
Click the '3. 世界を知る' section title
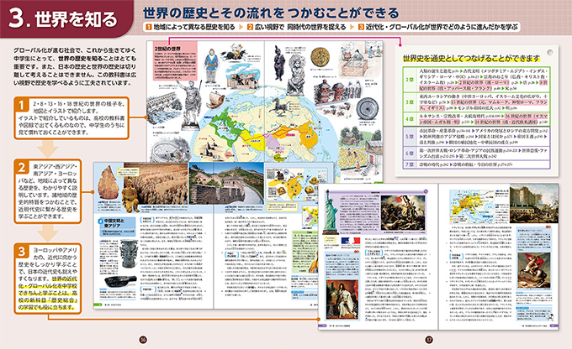[x=63, y=18]
